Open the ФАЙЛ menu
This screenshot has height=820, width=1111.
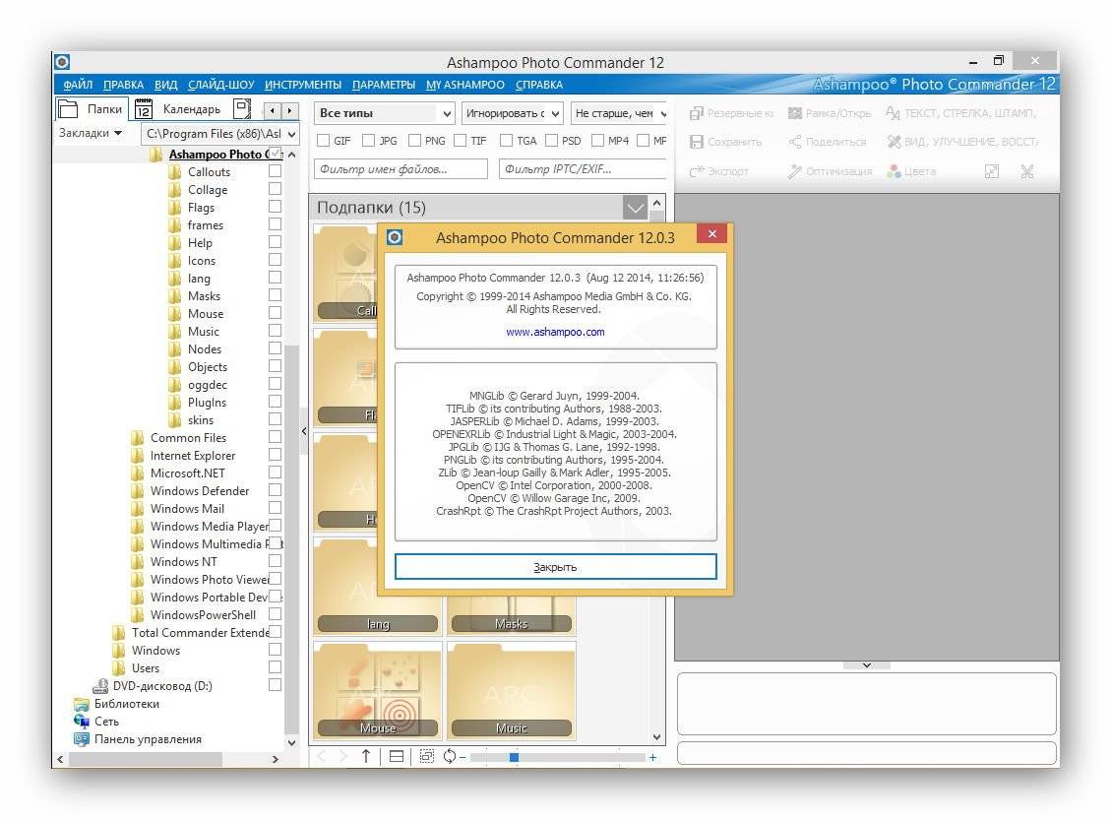tap(78, 85)
